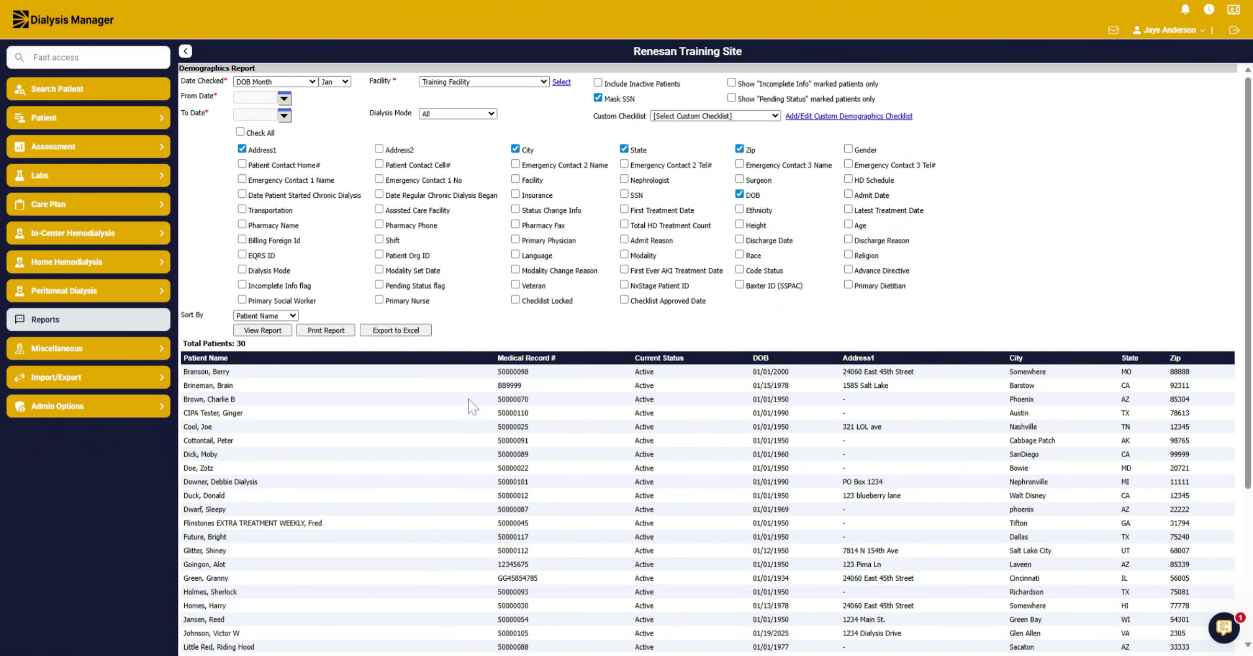Open the To Date calendar picker

tap(284, 115)
